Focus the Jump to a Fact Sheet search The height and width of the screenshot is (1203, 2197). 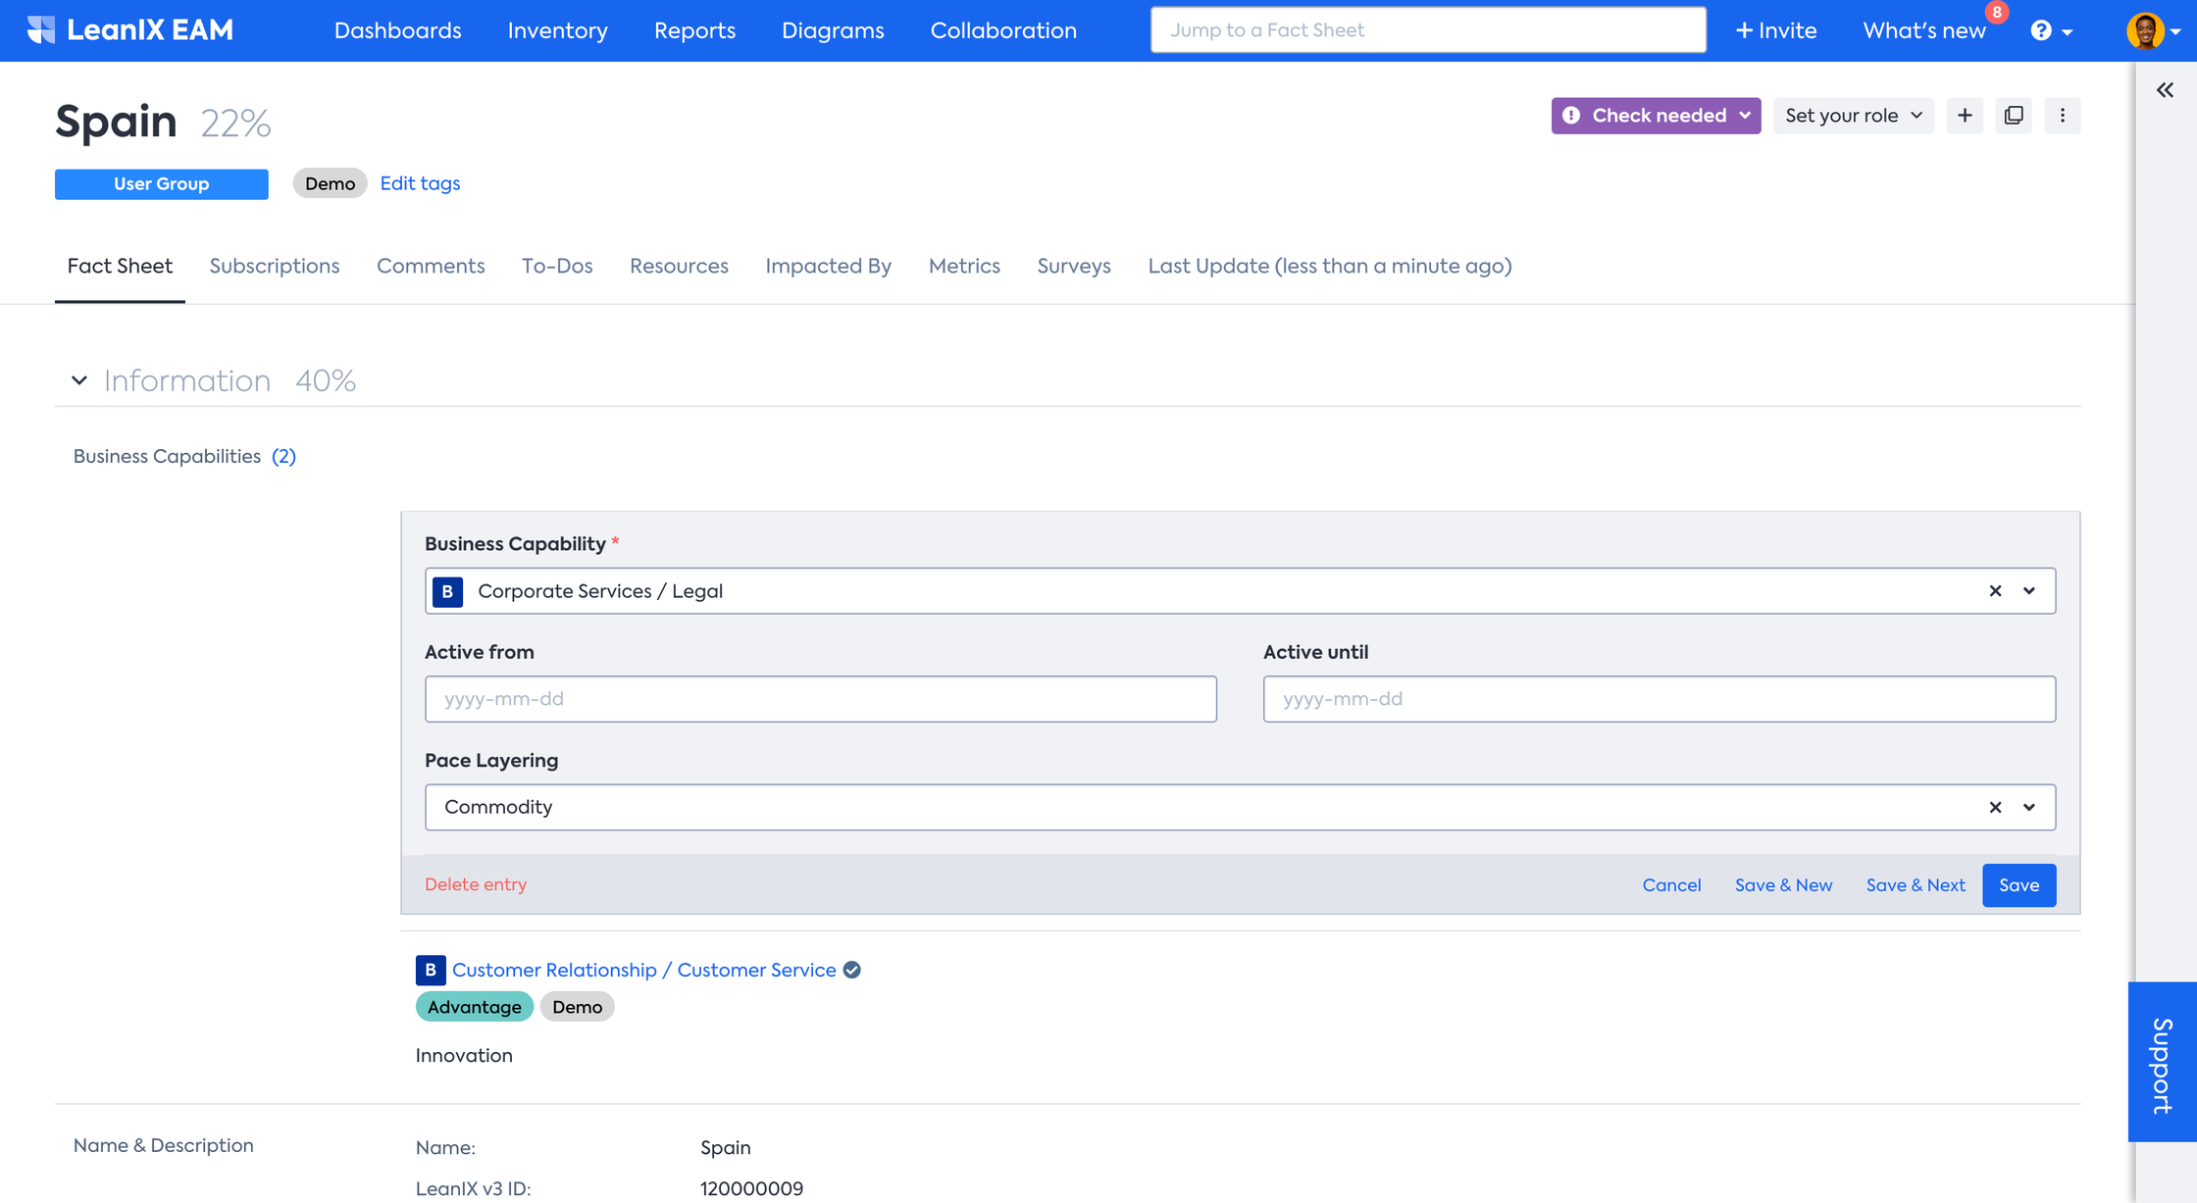pos(1428,30)
